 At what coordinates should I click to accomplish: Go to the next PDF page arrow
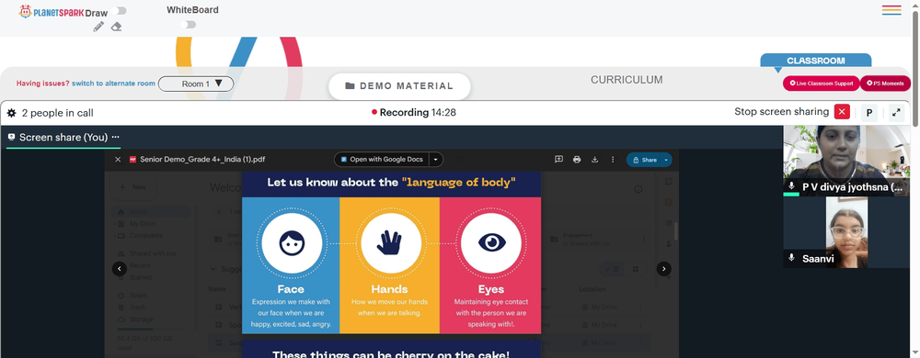[663, 269]
